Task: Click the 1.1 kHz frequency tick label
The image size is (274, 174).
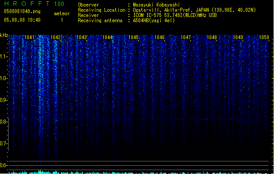Action: [x=3, y=57]
